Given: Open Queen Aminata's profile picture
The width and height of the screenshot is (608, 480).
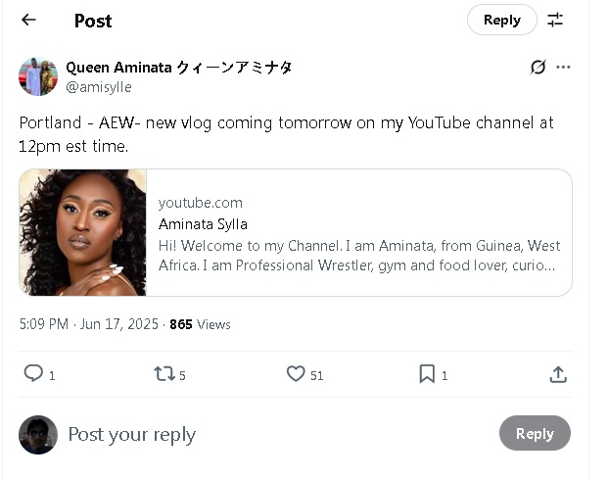Looking at the screenshot, I should point(38,76).
